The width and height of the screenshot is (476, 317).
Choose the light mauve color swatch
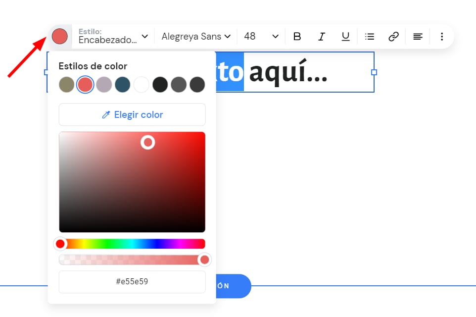[x=104, y=85]
